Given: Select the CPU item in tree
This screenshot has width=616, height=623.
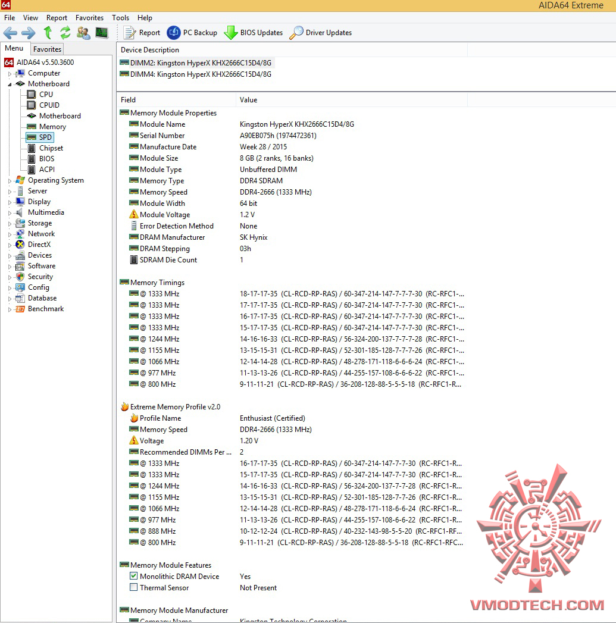Looking at the screenshot, I should click(x=40, y=95).
